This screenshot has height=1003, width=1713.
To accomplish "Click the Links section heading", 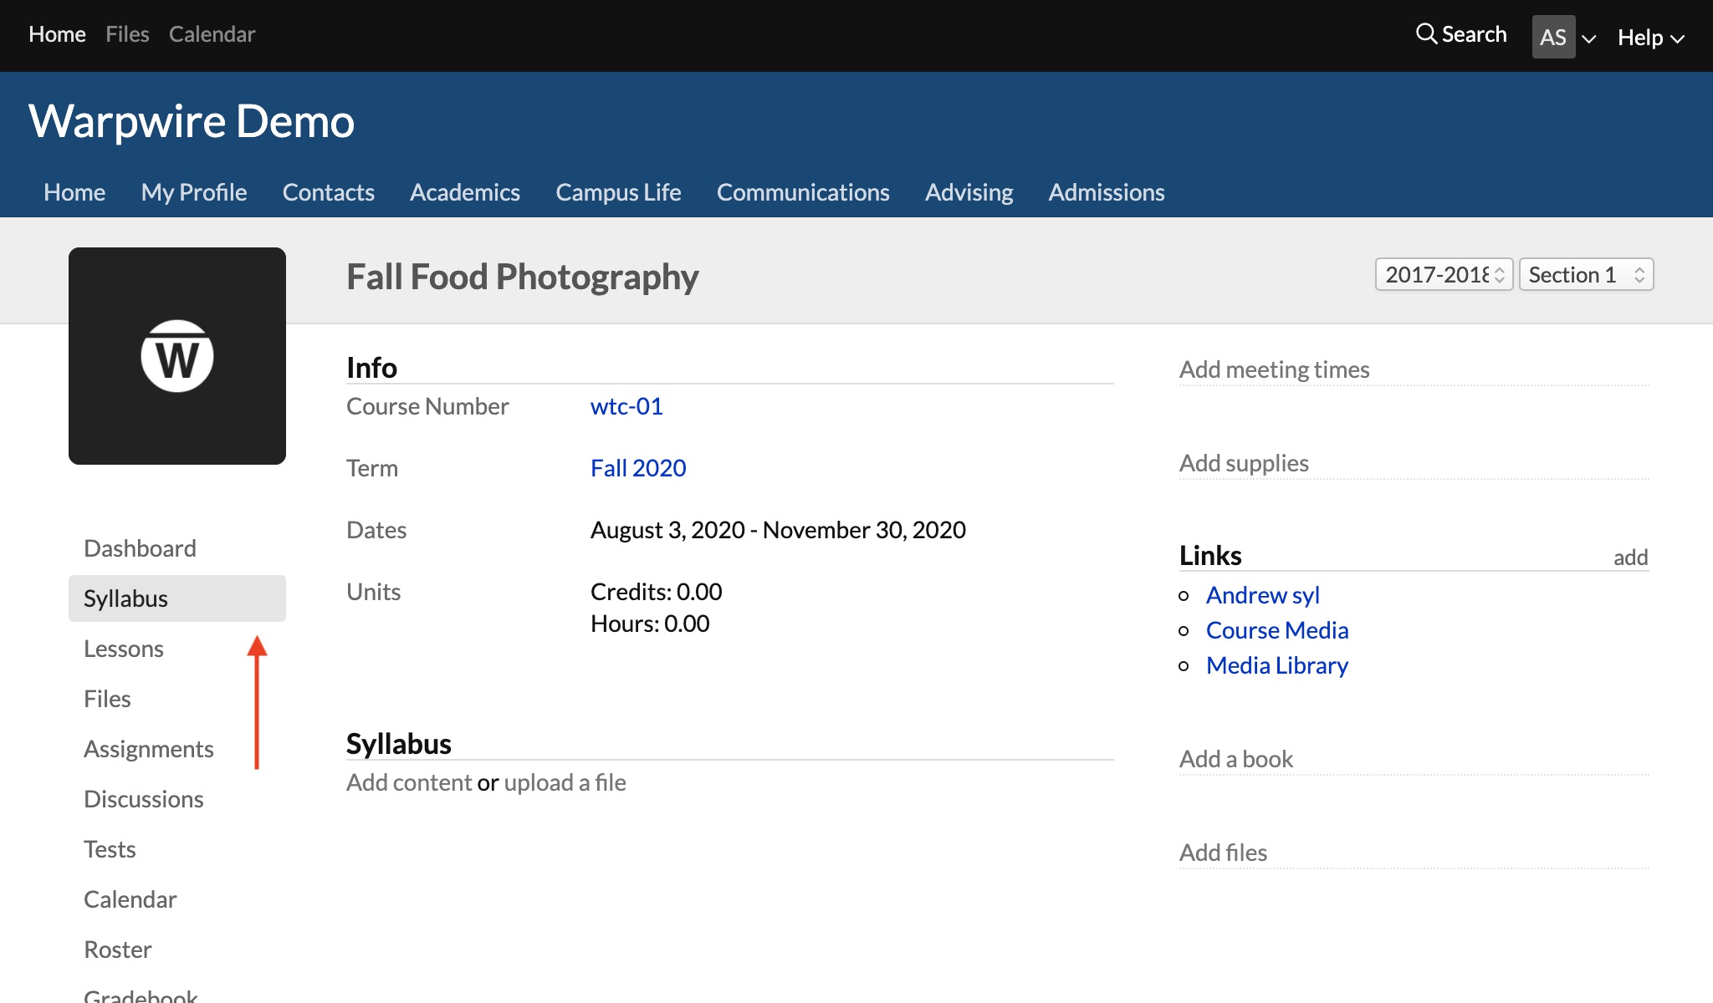I will tap(1210, 556).
